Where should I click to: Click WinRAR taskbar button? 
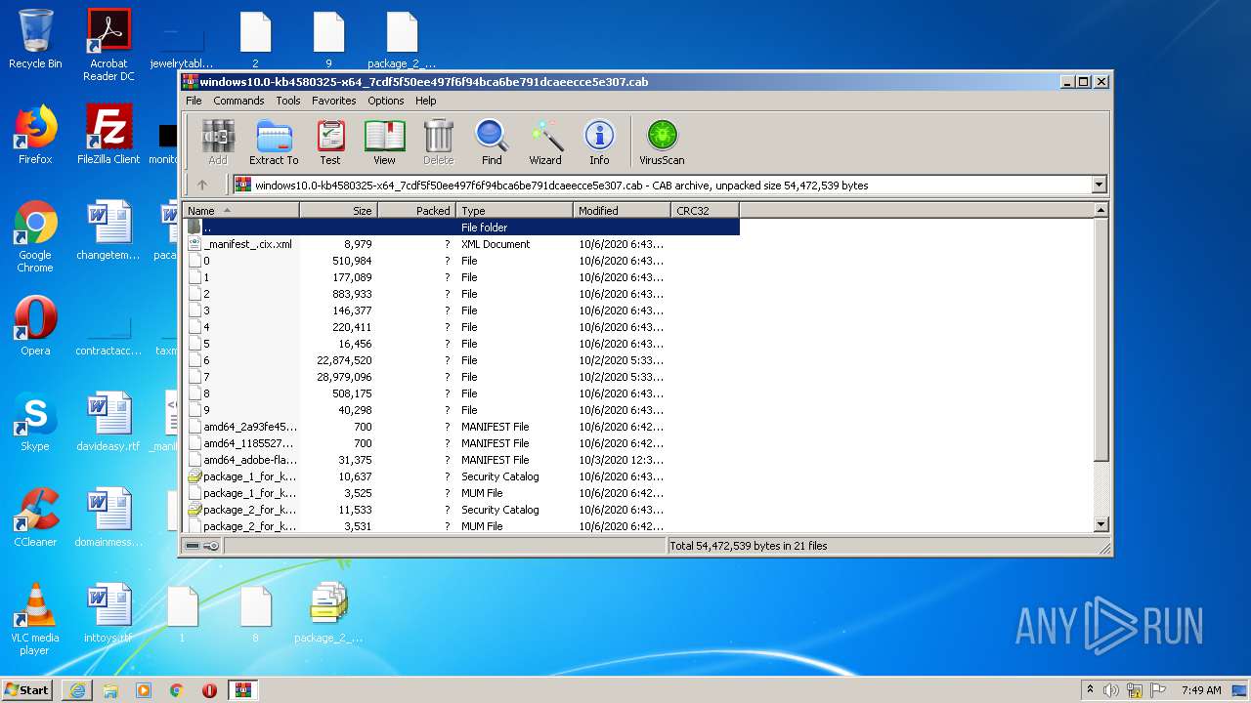click(242, 690)
